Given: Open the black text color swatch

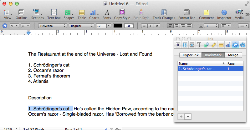Looking at the screenshot, I should (x=117, y=26).
